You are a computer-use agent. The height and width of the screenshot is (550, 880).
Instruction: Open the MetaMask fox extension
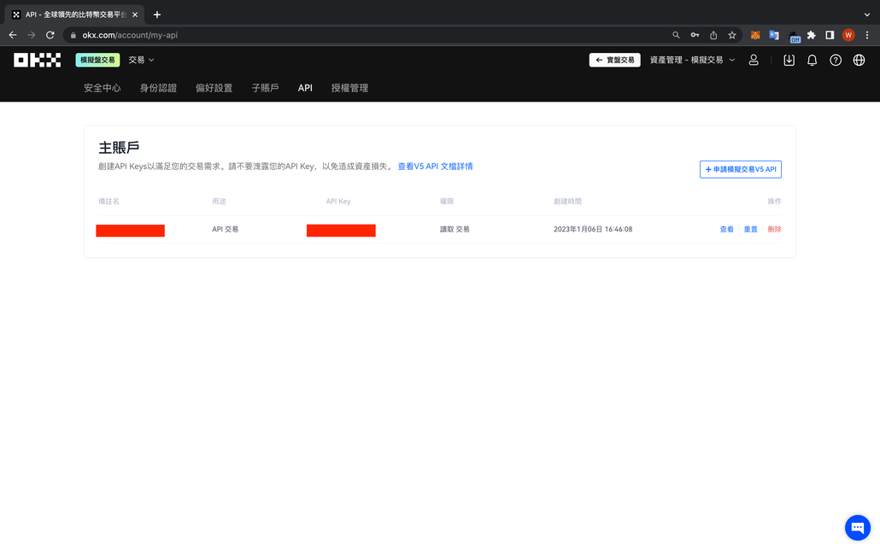click(755, 35)
